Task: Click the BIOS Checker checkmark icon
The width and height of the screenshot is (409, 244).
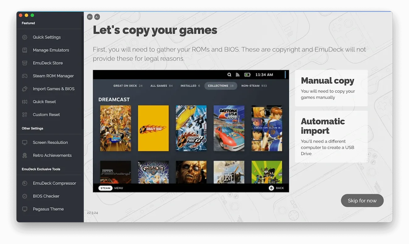Action: coord(25,196)
